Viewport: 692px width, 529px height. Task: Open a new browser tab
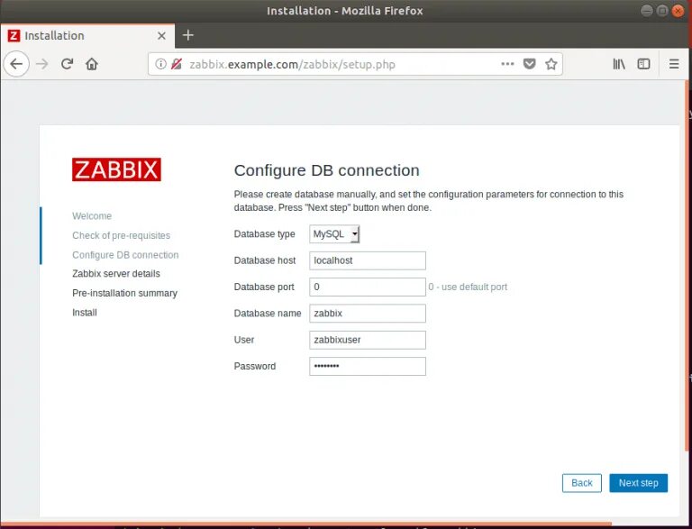[x=188, y=35]
